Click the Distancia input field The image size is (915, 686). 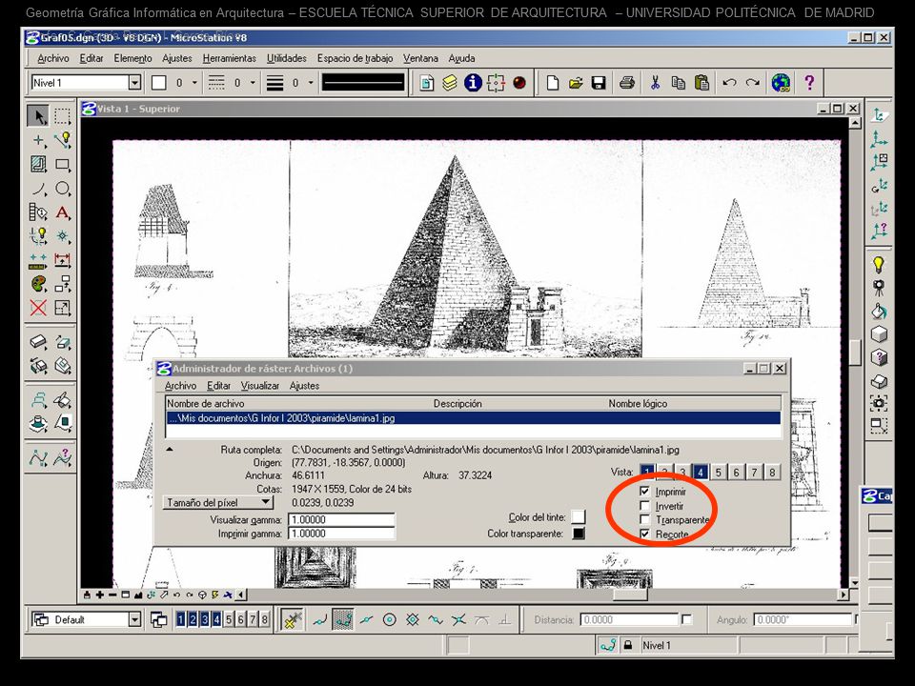pos(629,619)
